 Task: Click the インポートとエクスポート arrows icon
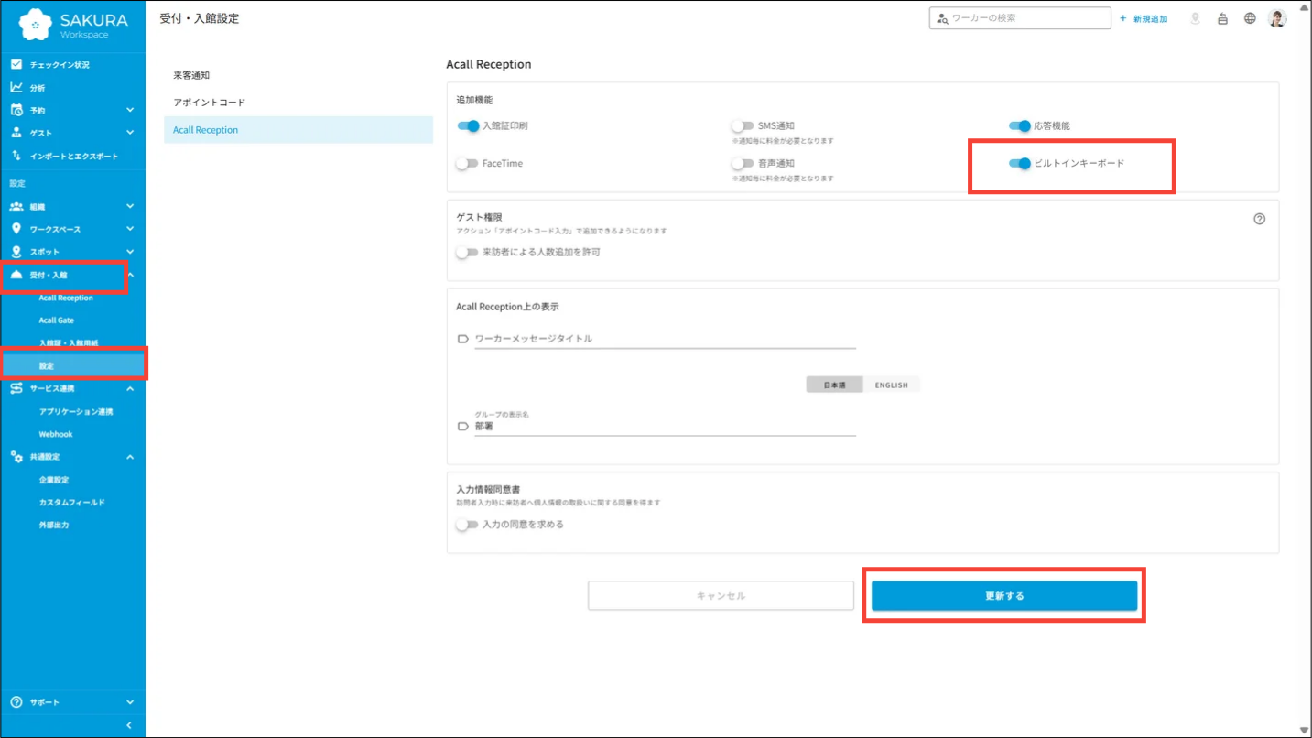click(16, 156)
